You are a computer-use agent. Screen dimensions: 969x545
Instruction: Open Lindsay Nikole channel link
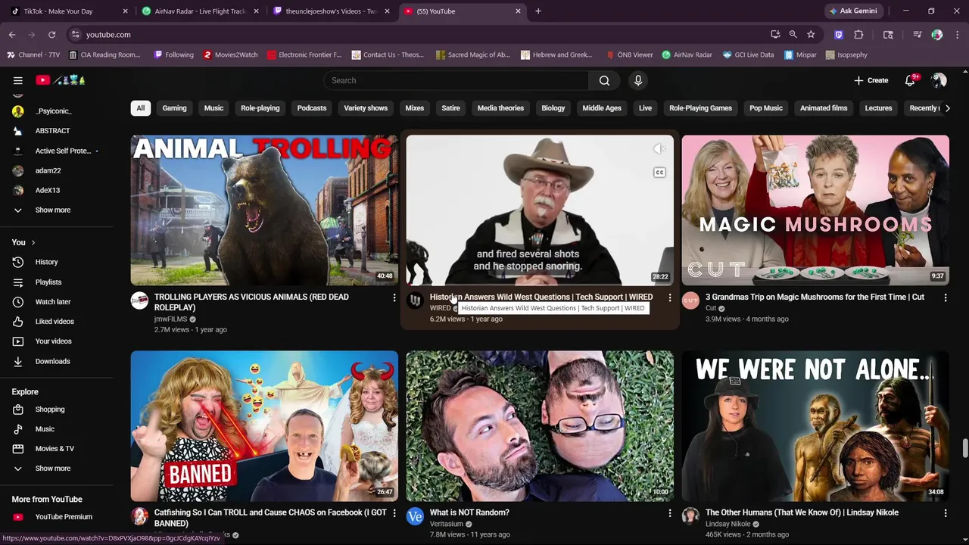(x=728, y=524)
